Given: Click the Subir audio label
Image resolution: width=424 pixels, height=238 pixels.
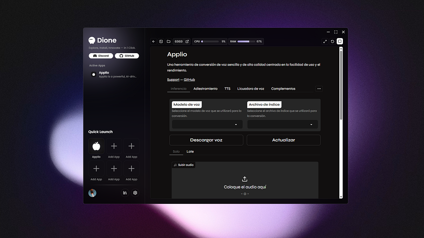Looking at the screenshot, I should pyautogui.click(x=184, y=165).
